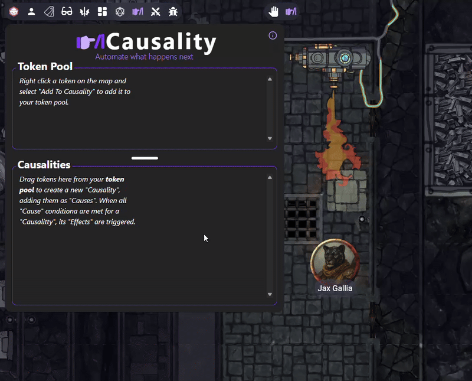Open the crossed swords combat icon
472x381 pixels.
tap(156, 12)
